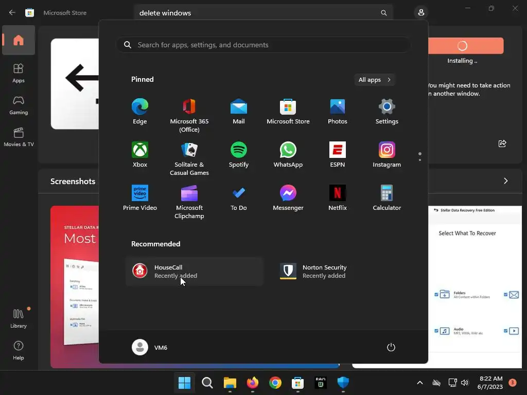Launch Spotify from Start menu

point(239,154)
